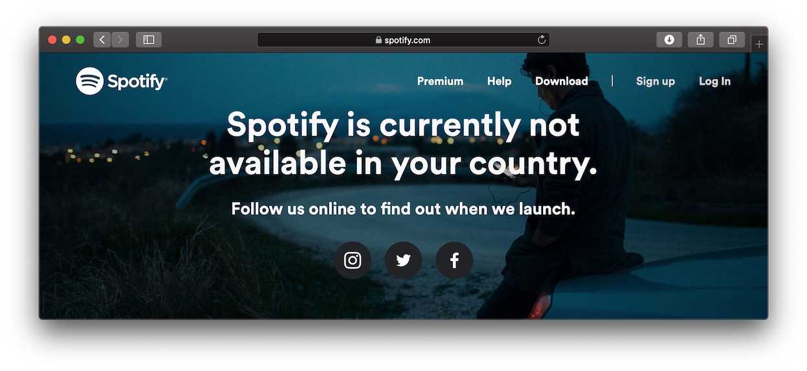Open the Help menu item
Screen dimensions: 807x371
(x=499, y=81)
